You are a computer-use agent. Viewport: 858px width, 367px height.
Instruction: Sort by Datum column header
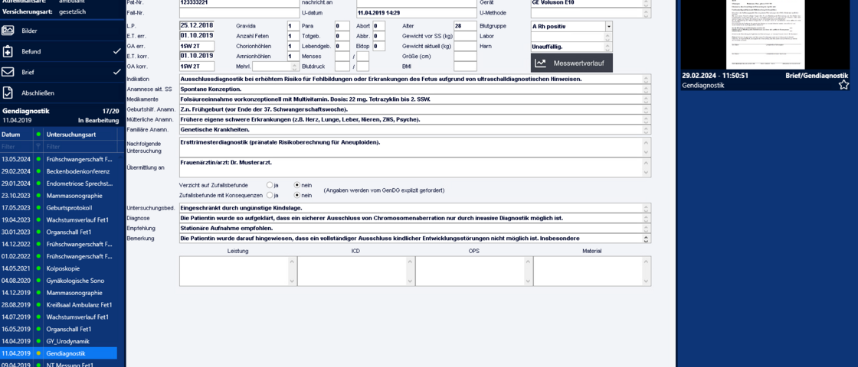(16, 135)
